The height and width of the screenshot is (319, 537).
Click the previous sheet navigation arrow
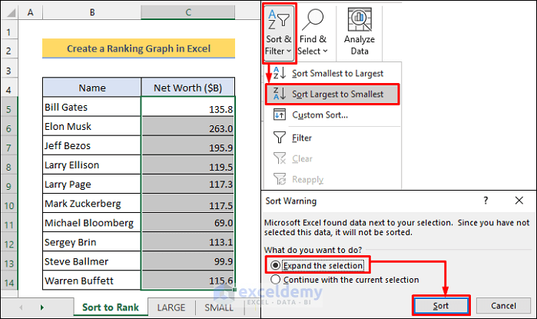coord(21,307)
